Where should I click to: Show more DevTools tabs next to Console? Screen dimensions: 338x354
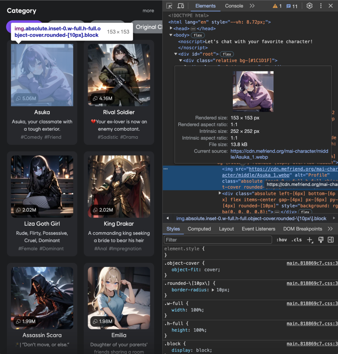point(252,6)
